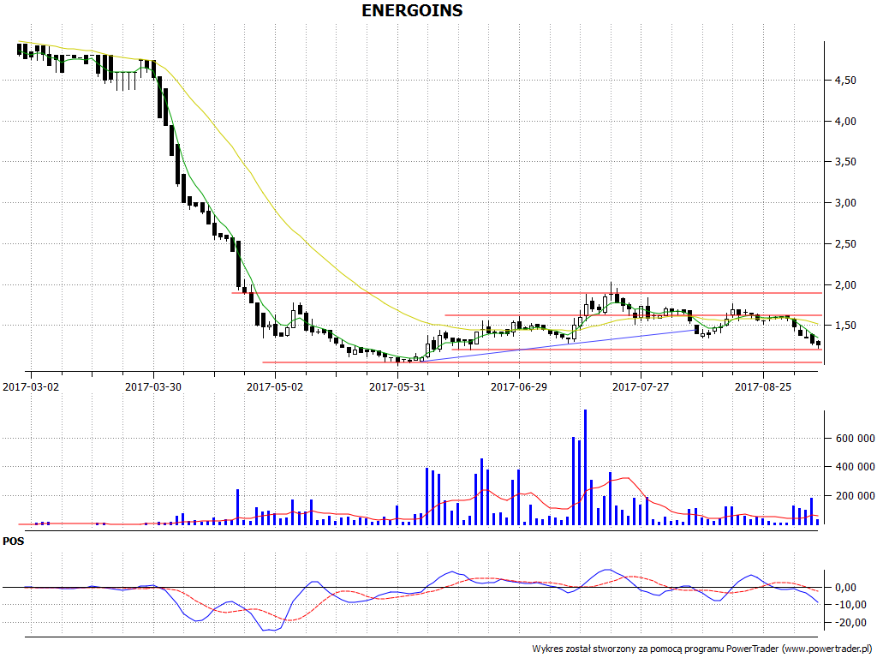Image resolution: width=877 pixels, height=658 pixels.
Task: Select the 2017-07-27 date label
Action: coord(641,386)
